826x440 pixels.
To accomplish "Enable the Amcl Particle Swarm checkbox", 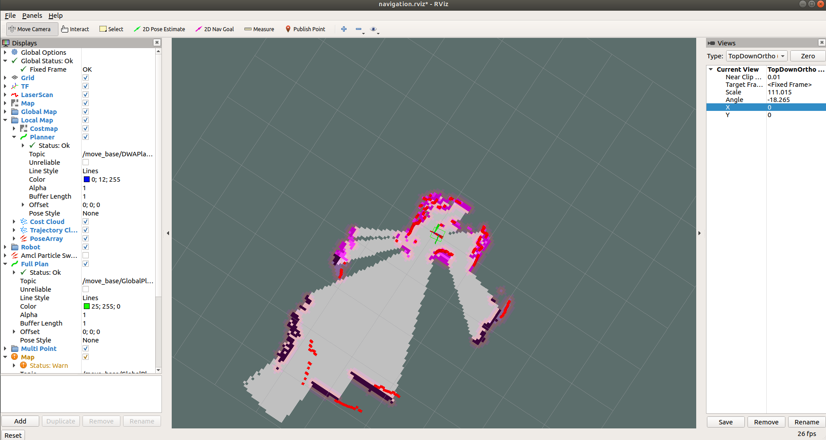I will (86, 255).
